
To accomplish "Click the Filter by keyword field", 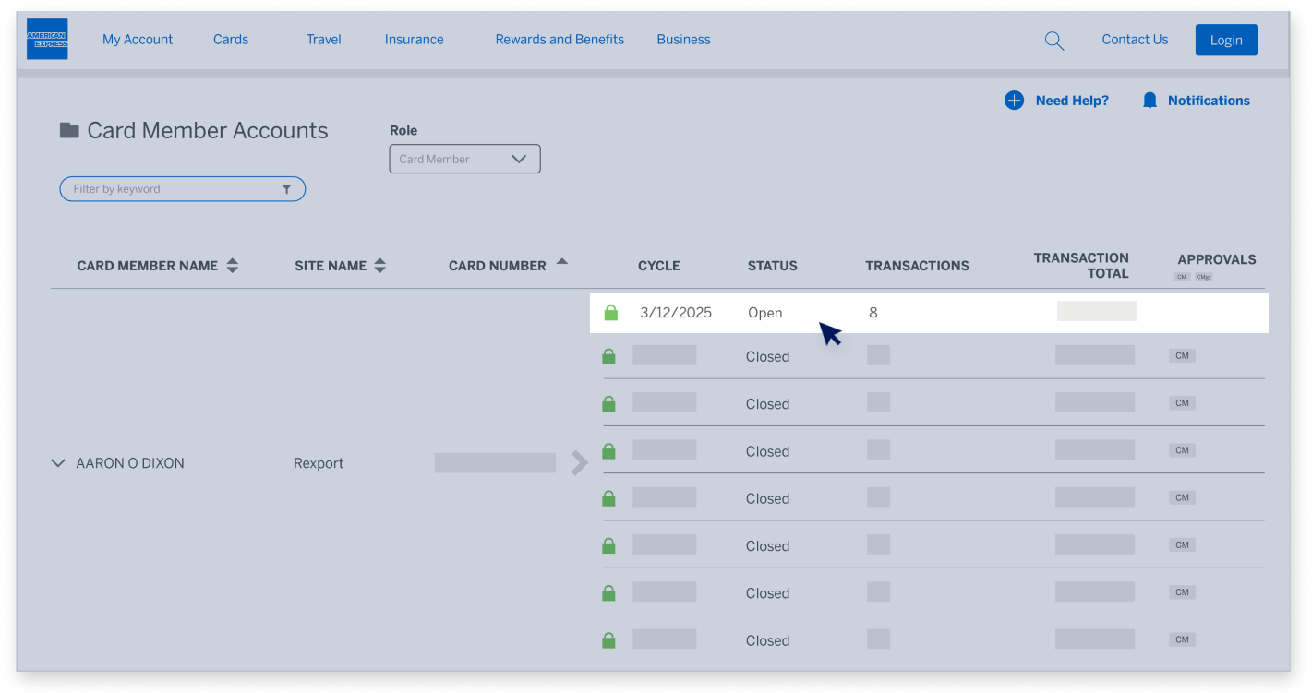I will coord(171,189).
